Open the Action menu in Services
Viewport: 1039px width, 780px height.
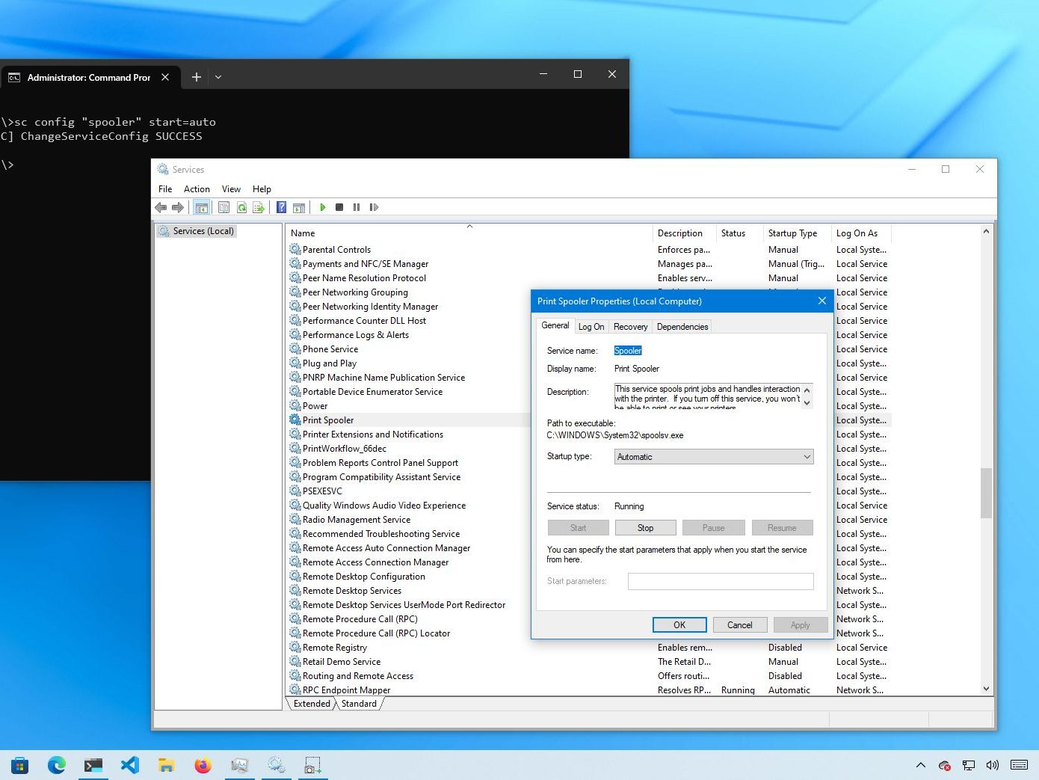coord(197,189)
